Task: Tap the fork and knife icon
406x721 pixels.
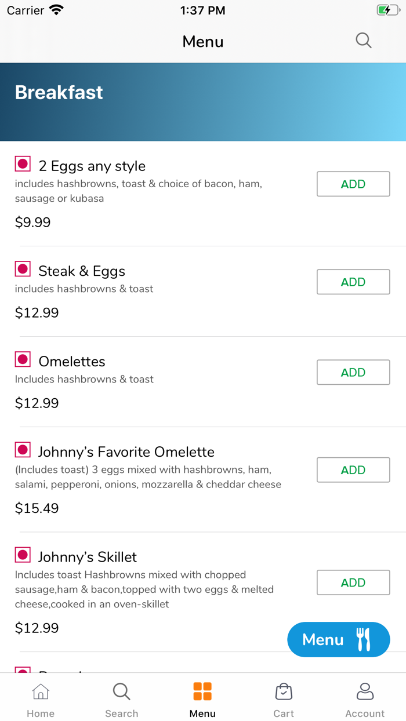Action: point(363,639)
